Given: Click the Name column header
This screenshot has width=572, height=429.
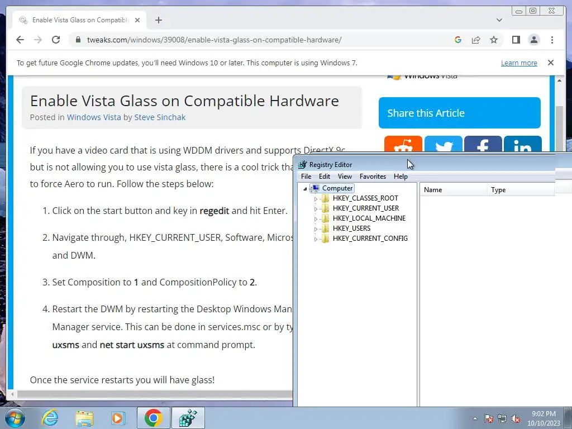Looking at the screenshot, I should (x=454, y=190).
